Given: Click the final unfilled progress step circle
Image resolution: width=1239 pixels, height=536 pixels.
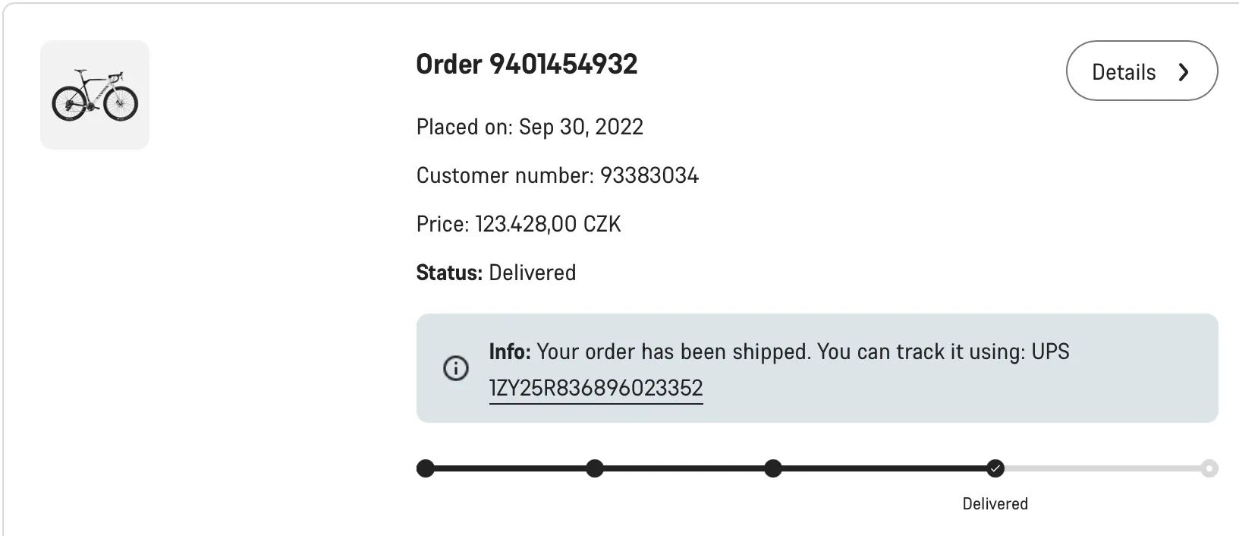Looking at the screenshot, I should pos(1209,468).
